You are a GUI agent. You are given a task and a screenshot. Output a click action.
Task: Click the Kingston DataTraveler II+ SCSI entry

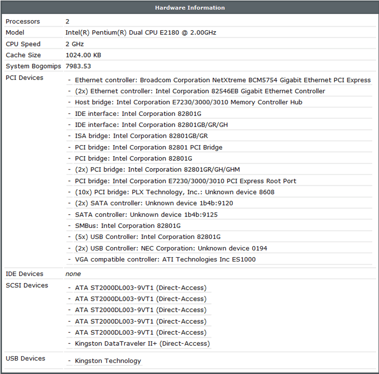click(x=142, y=343)
